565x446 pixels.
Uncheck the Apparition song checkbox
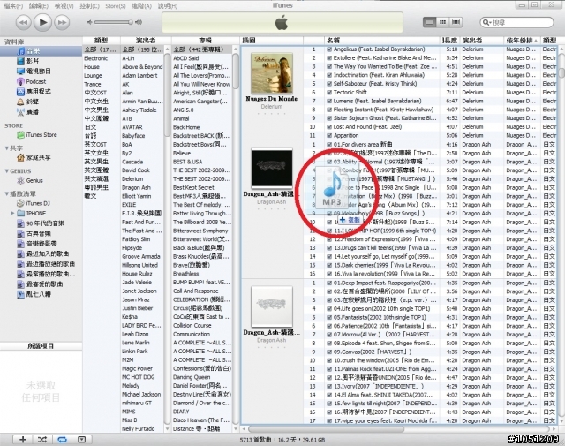coord(329,136)
